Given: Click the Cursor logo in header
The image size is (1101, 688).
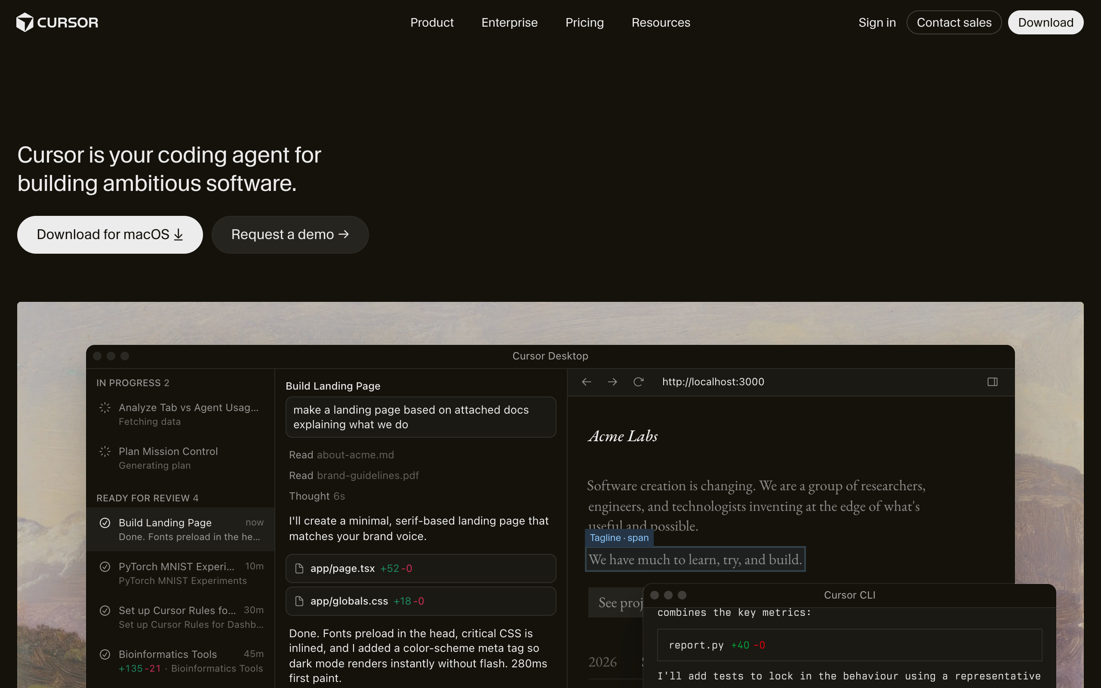Looking at the screenshot, I should (57, 22).
